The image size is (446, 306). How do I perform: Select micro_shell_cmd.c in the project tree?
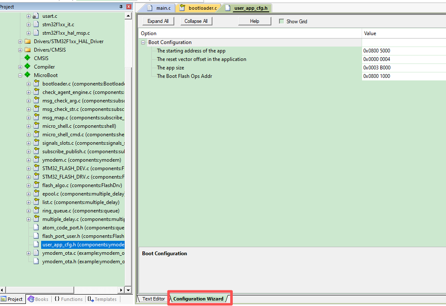[83, 135]
